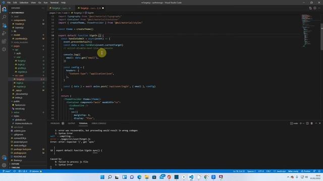Image resolution: width=323 pixels, height=181 pixels.
Task: Click the Explorer panel more actions ellipsis
Action: click(43, 8)
